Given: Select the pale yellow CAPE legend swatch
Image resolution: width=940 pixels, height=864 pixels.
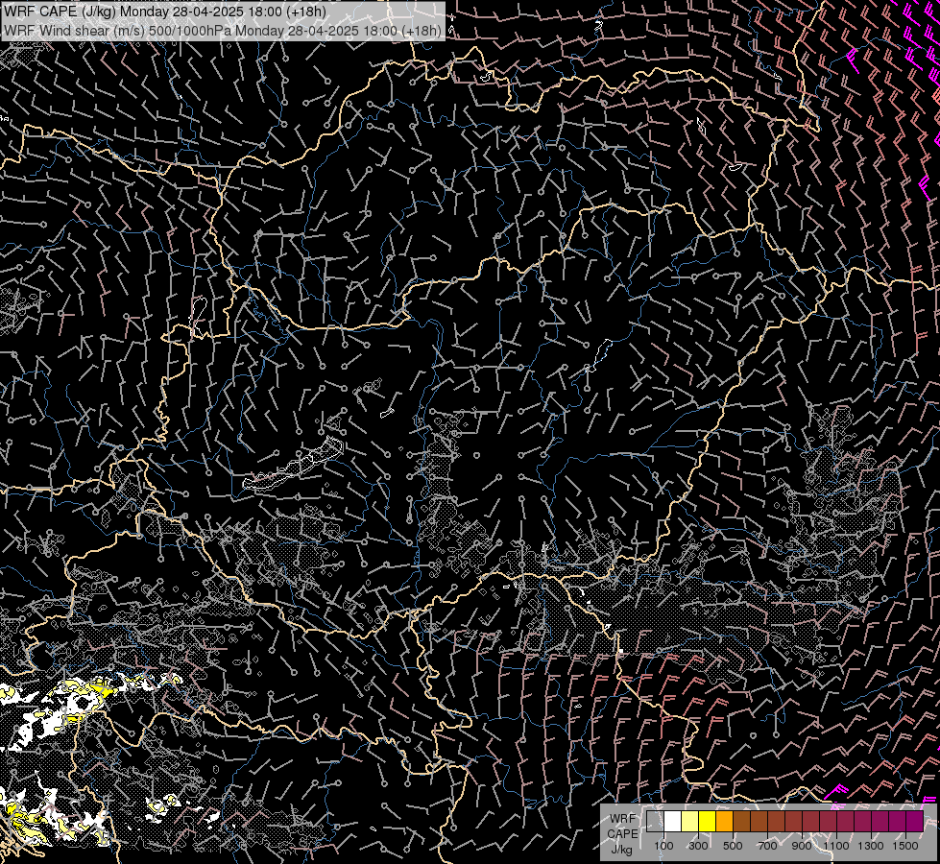Looking at the screenshot, I should (x=690, y=822).
